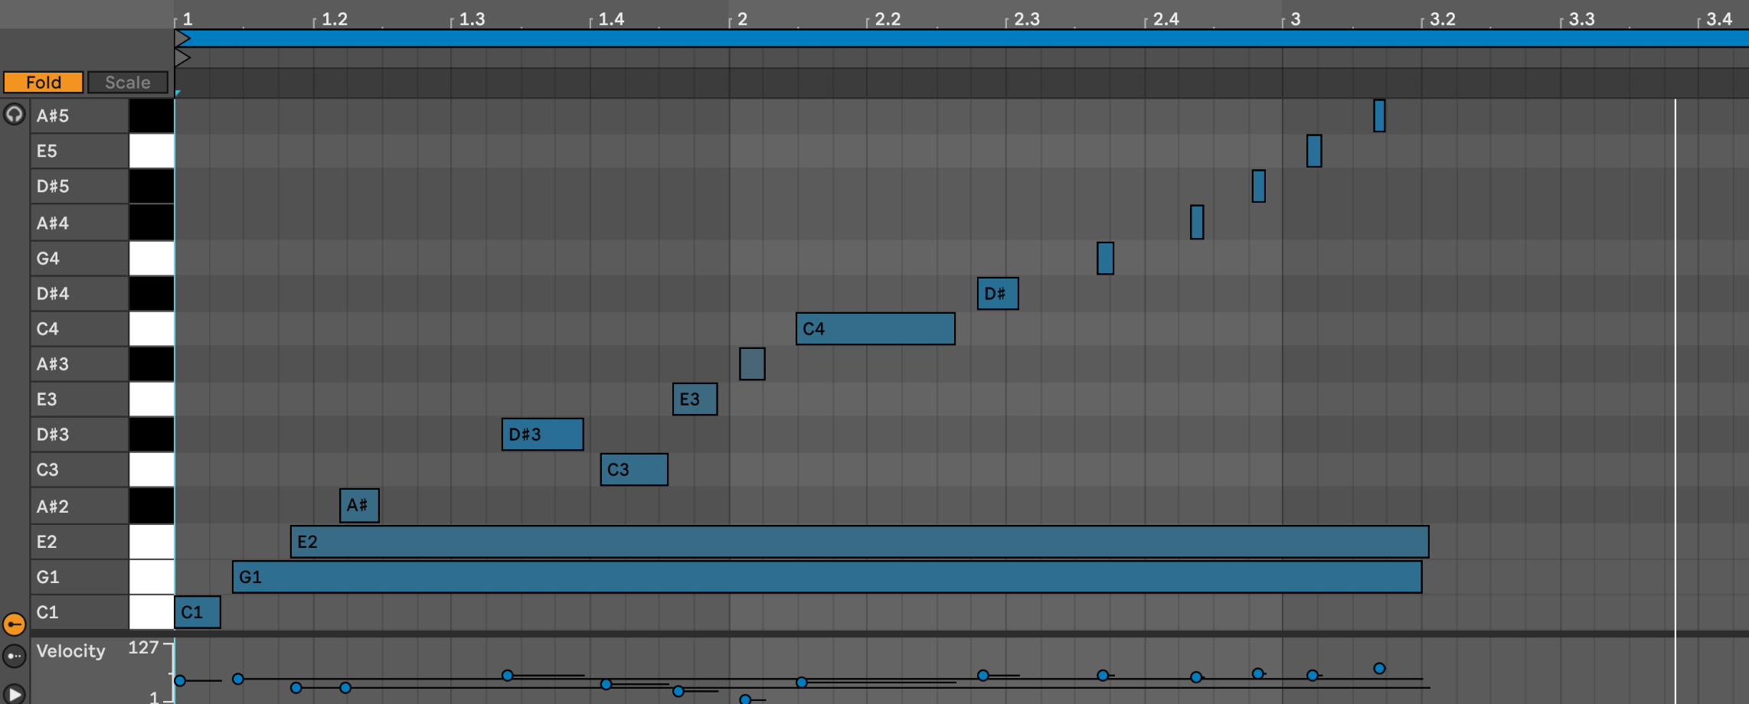This screenshot has width=1749, height=704.
Task: Disable the Fold button
Action: click(44, 83)
